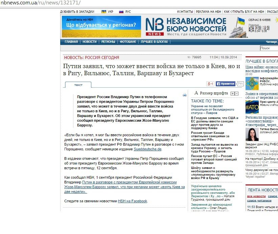Click the regions banner advertisement with wheat field

tap(101, 27)
